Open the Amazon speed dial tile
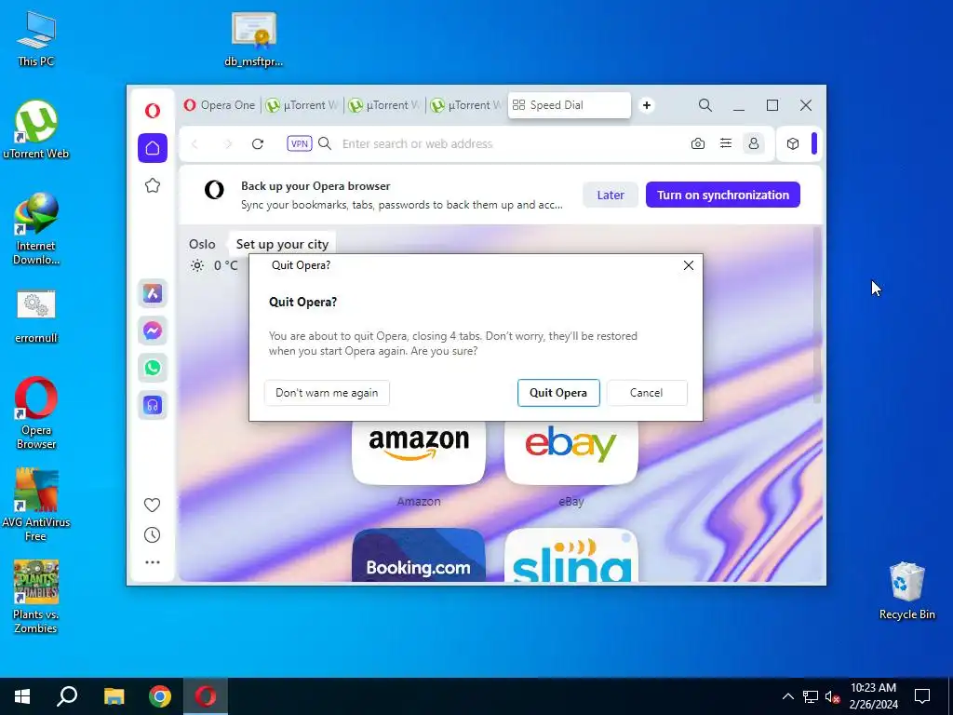The height and width of the screenshot is (715, 953). (x=419, y=453)
